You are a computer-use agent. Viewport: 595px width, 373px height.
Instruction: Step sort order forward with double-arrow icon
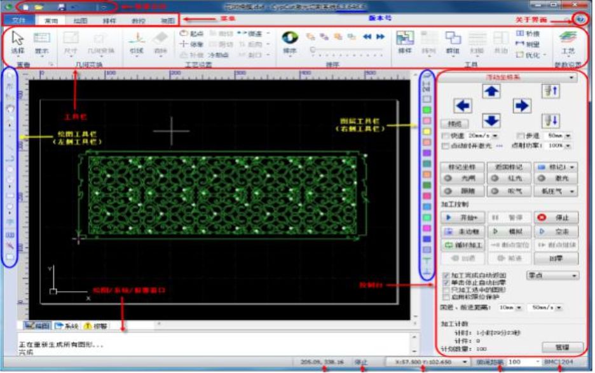pyautogui.click(x=380, y=37)
